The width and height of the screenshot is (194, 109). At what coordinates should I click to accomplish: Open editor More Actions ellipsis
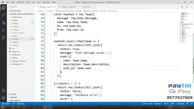coord(191,7)
